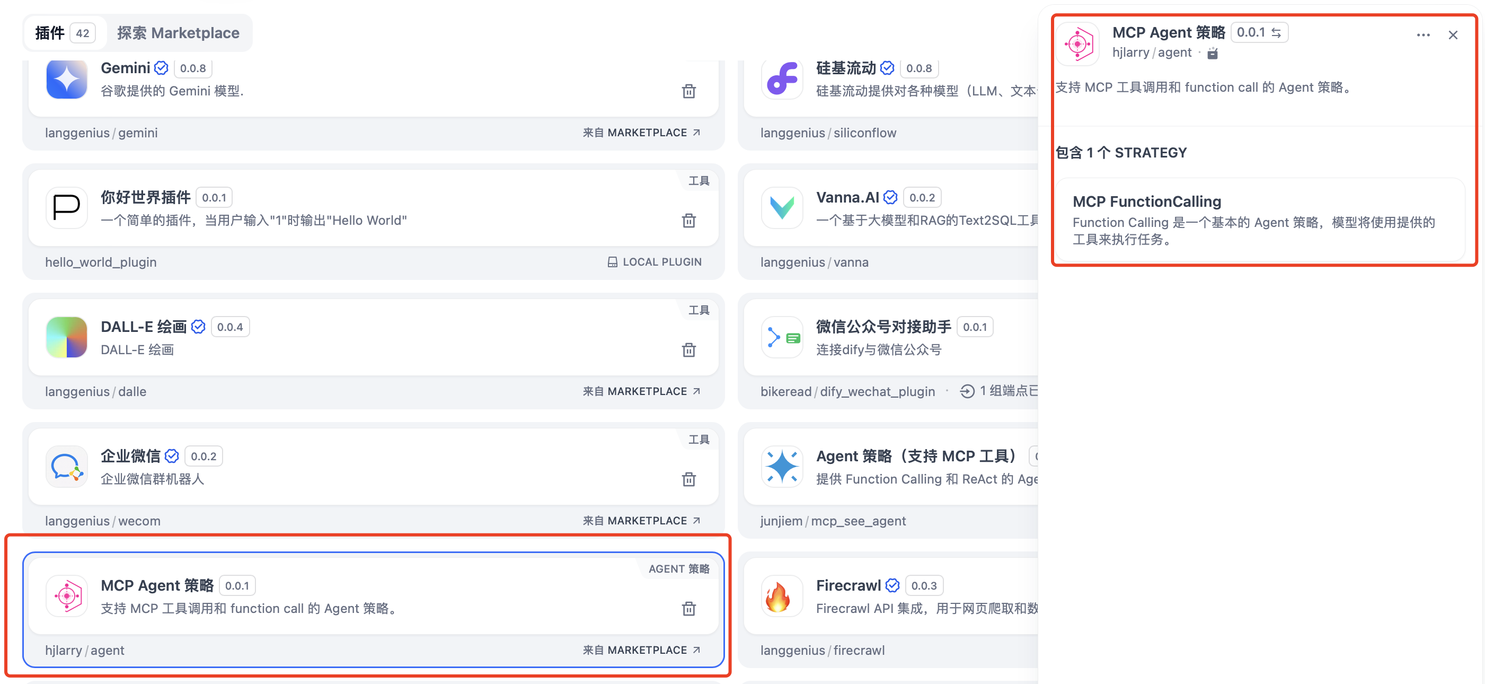Screen dimensions: 1485x684
Task: Click the 微信公众号对接助手 title
Action: tap(883, 327)
